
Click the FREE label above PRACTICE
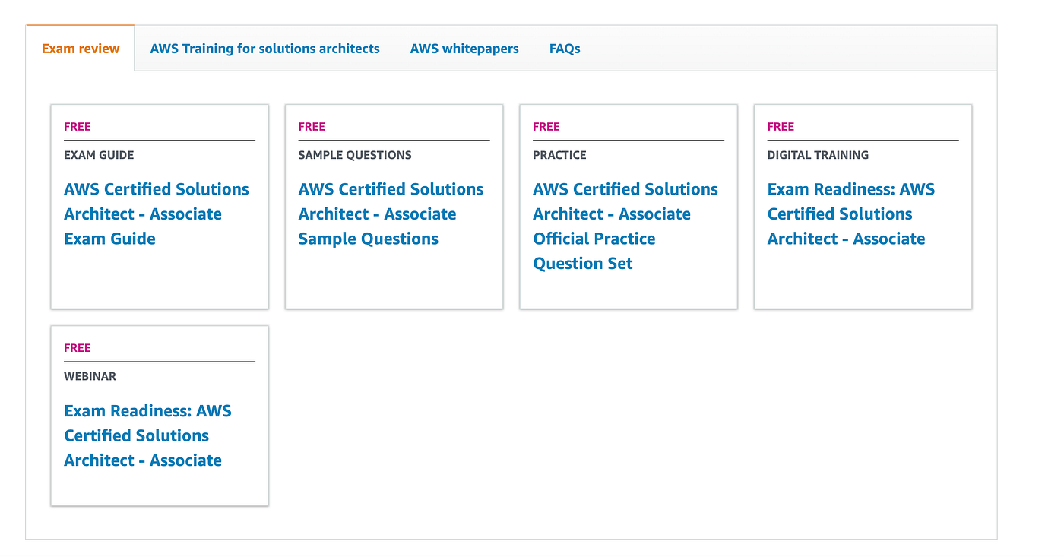(546, 127)
